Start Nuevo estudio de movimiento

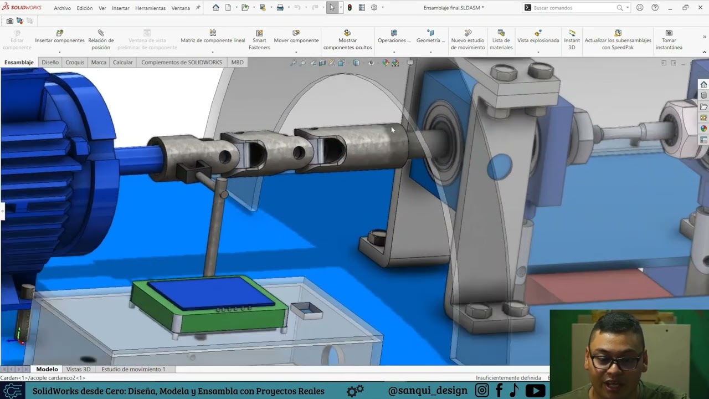pos(467,40)
